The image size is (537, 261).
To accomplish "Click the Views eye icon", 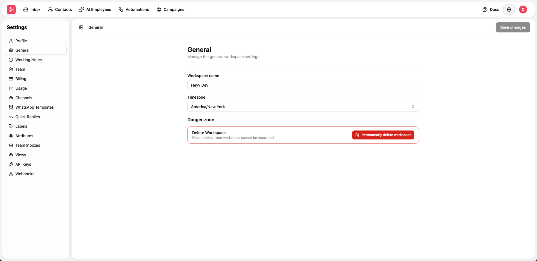I will 11,155.
